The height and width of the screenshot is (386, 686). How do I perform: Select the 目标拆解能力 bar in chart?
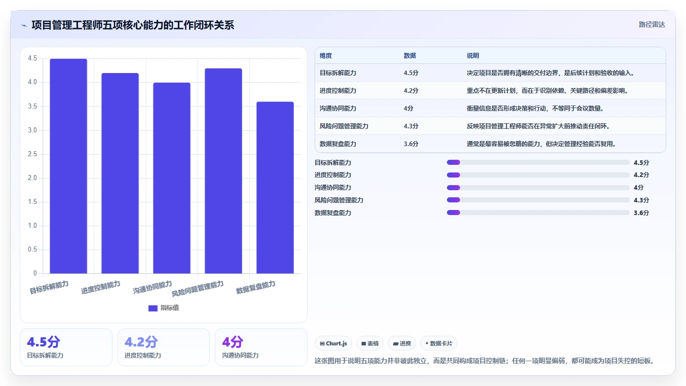pos(68,166)
